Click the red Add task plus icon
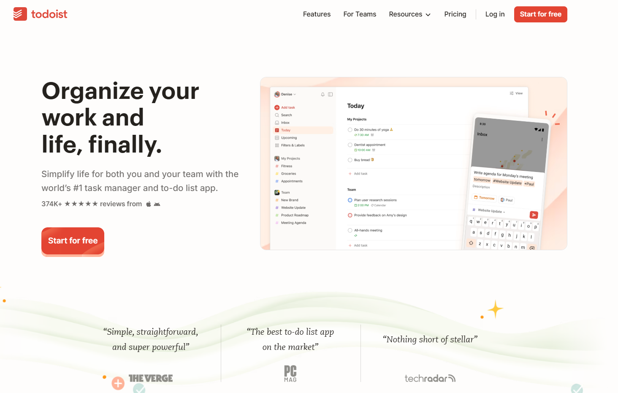618x393 pixels. [277, 108]
